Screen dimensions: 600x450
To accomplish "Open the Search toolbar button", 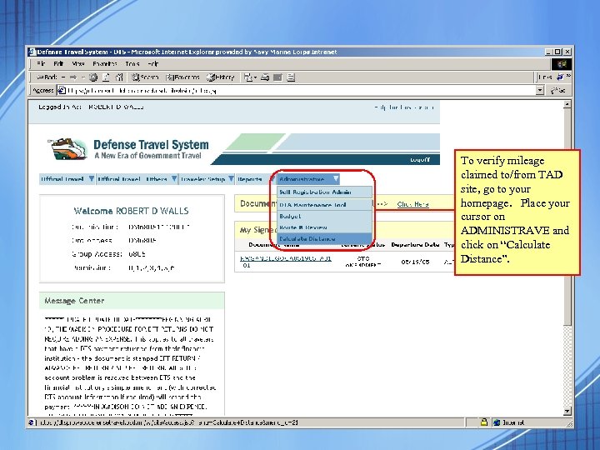I will (x=145, y=77).
